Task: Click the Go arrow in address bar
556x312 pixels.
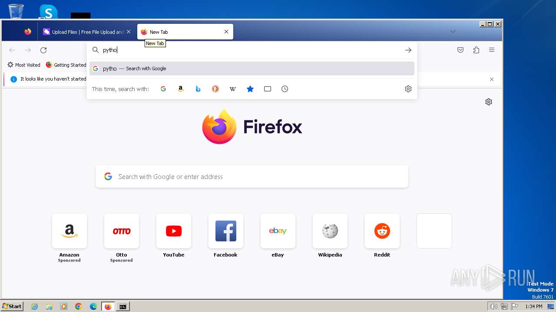Action: (x=408, y=50)
